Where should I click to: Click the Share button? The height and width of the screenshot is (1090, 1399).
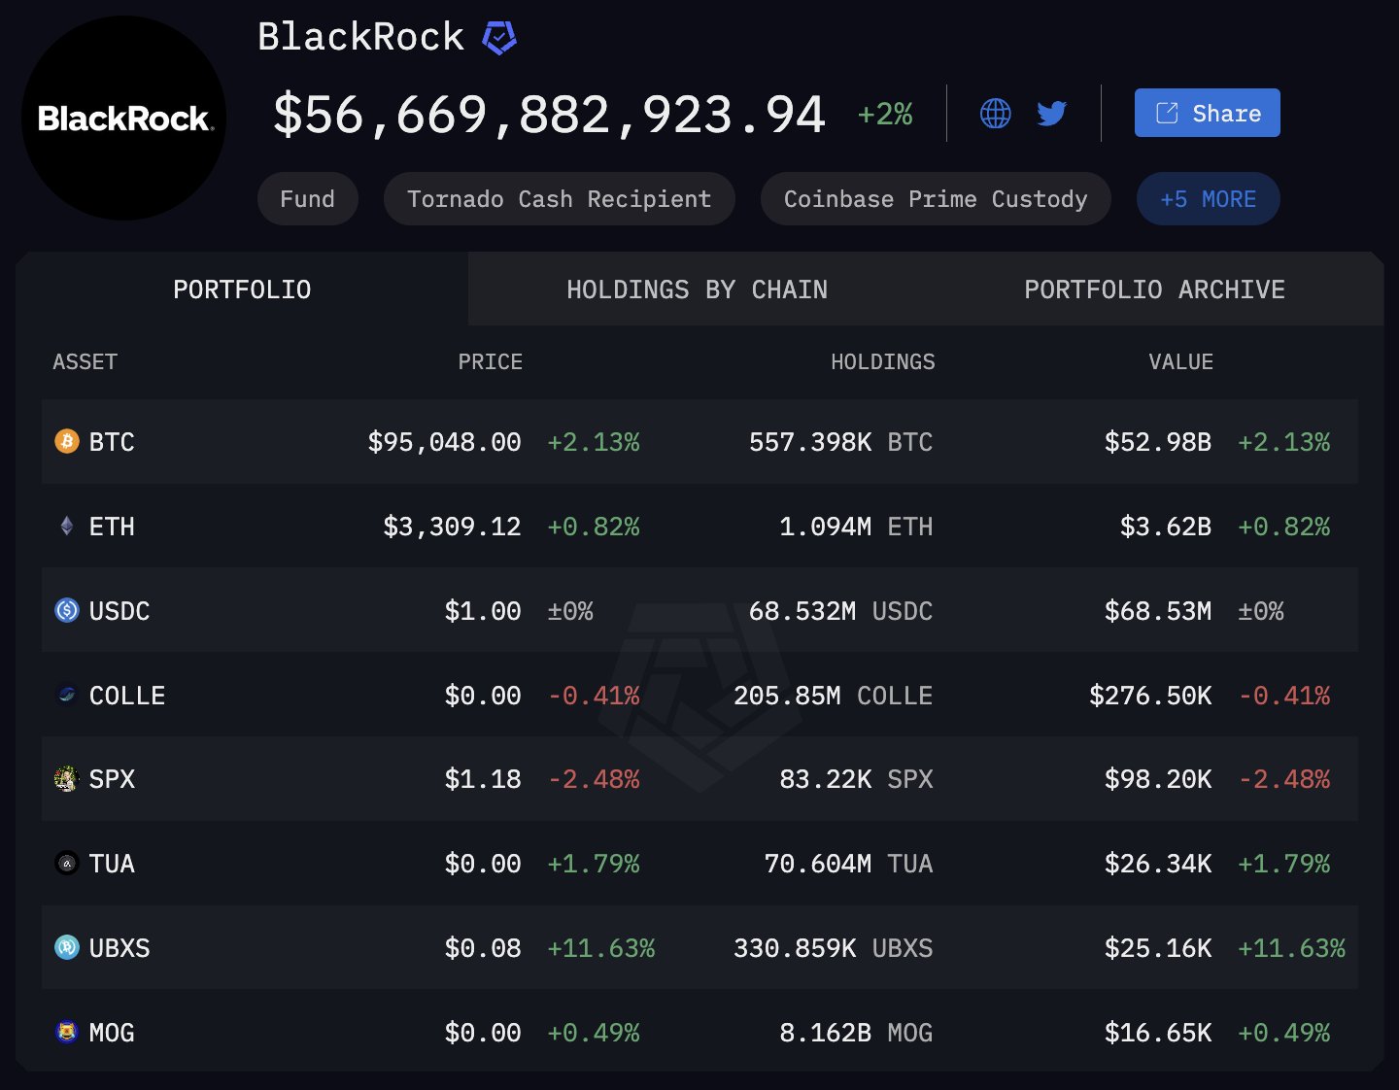(x=1207, y=113)
